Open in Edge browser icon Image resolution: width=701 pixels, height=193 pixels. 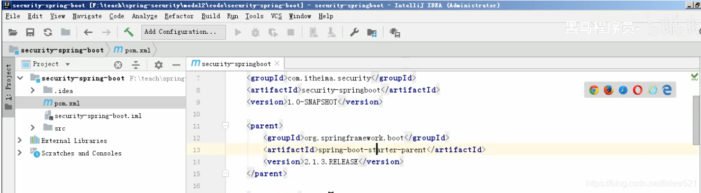[667, 90]
